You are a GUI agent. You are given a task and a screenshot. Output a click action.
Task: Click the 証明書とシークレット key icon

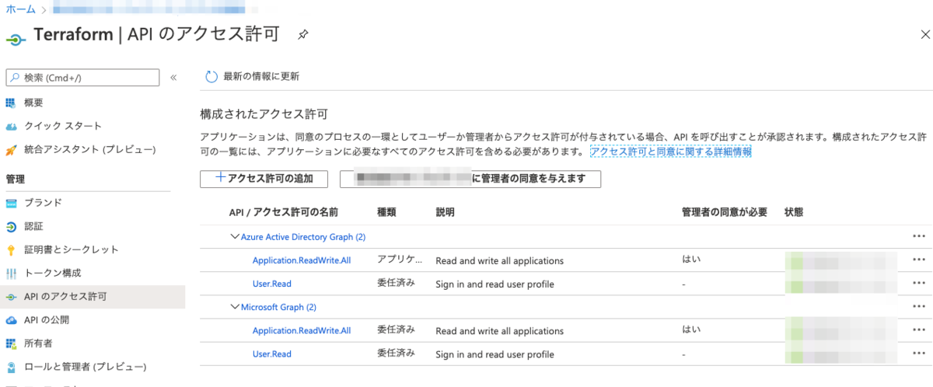coord(11,250)
